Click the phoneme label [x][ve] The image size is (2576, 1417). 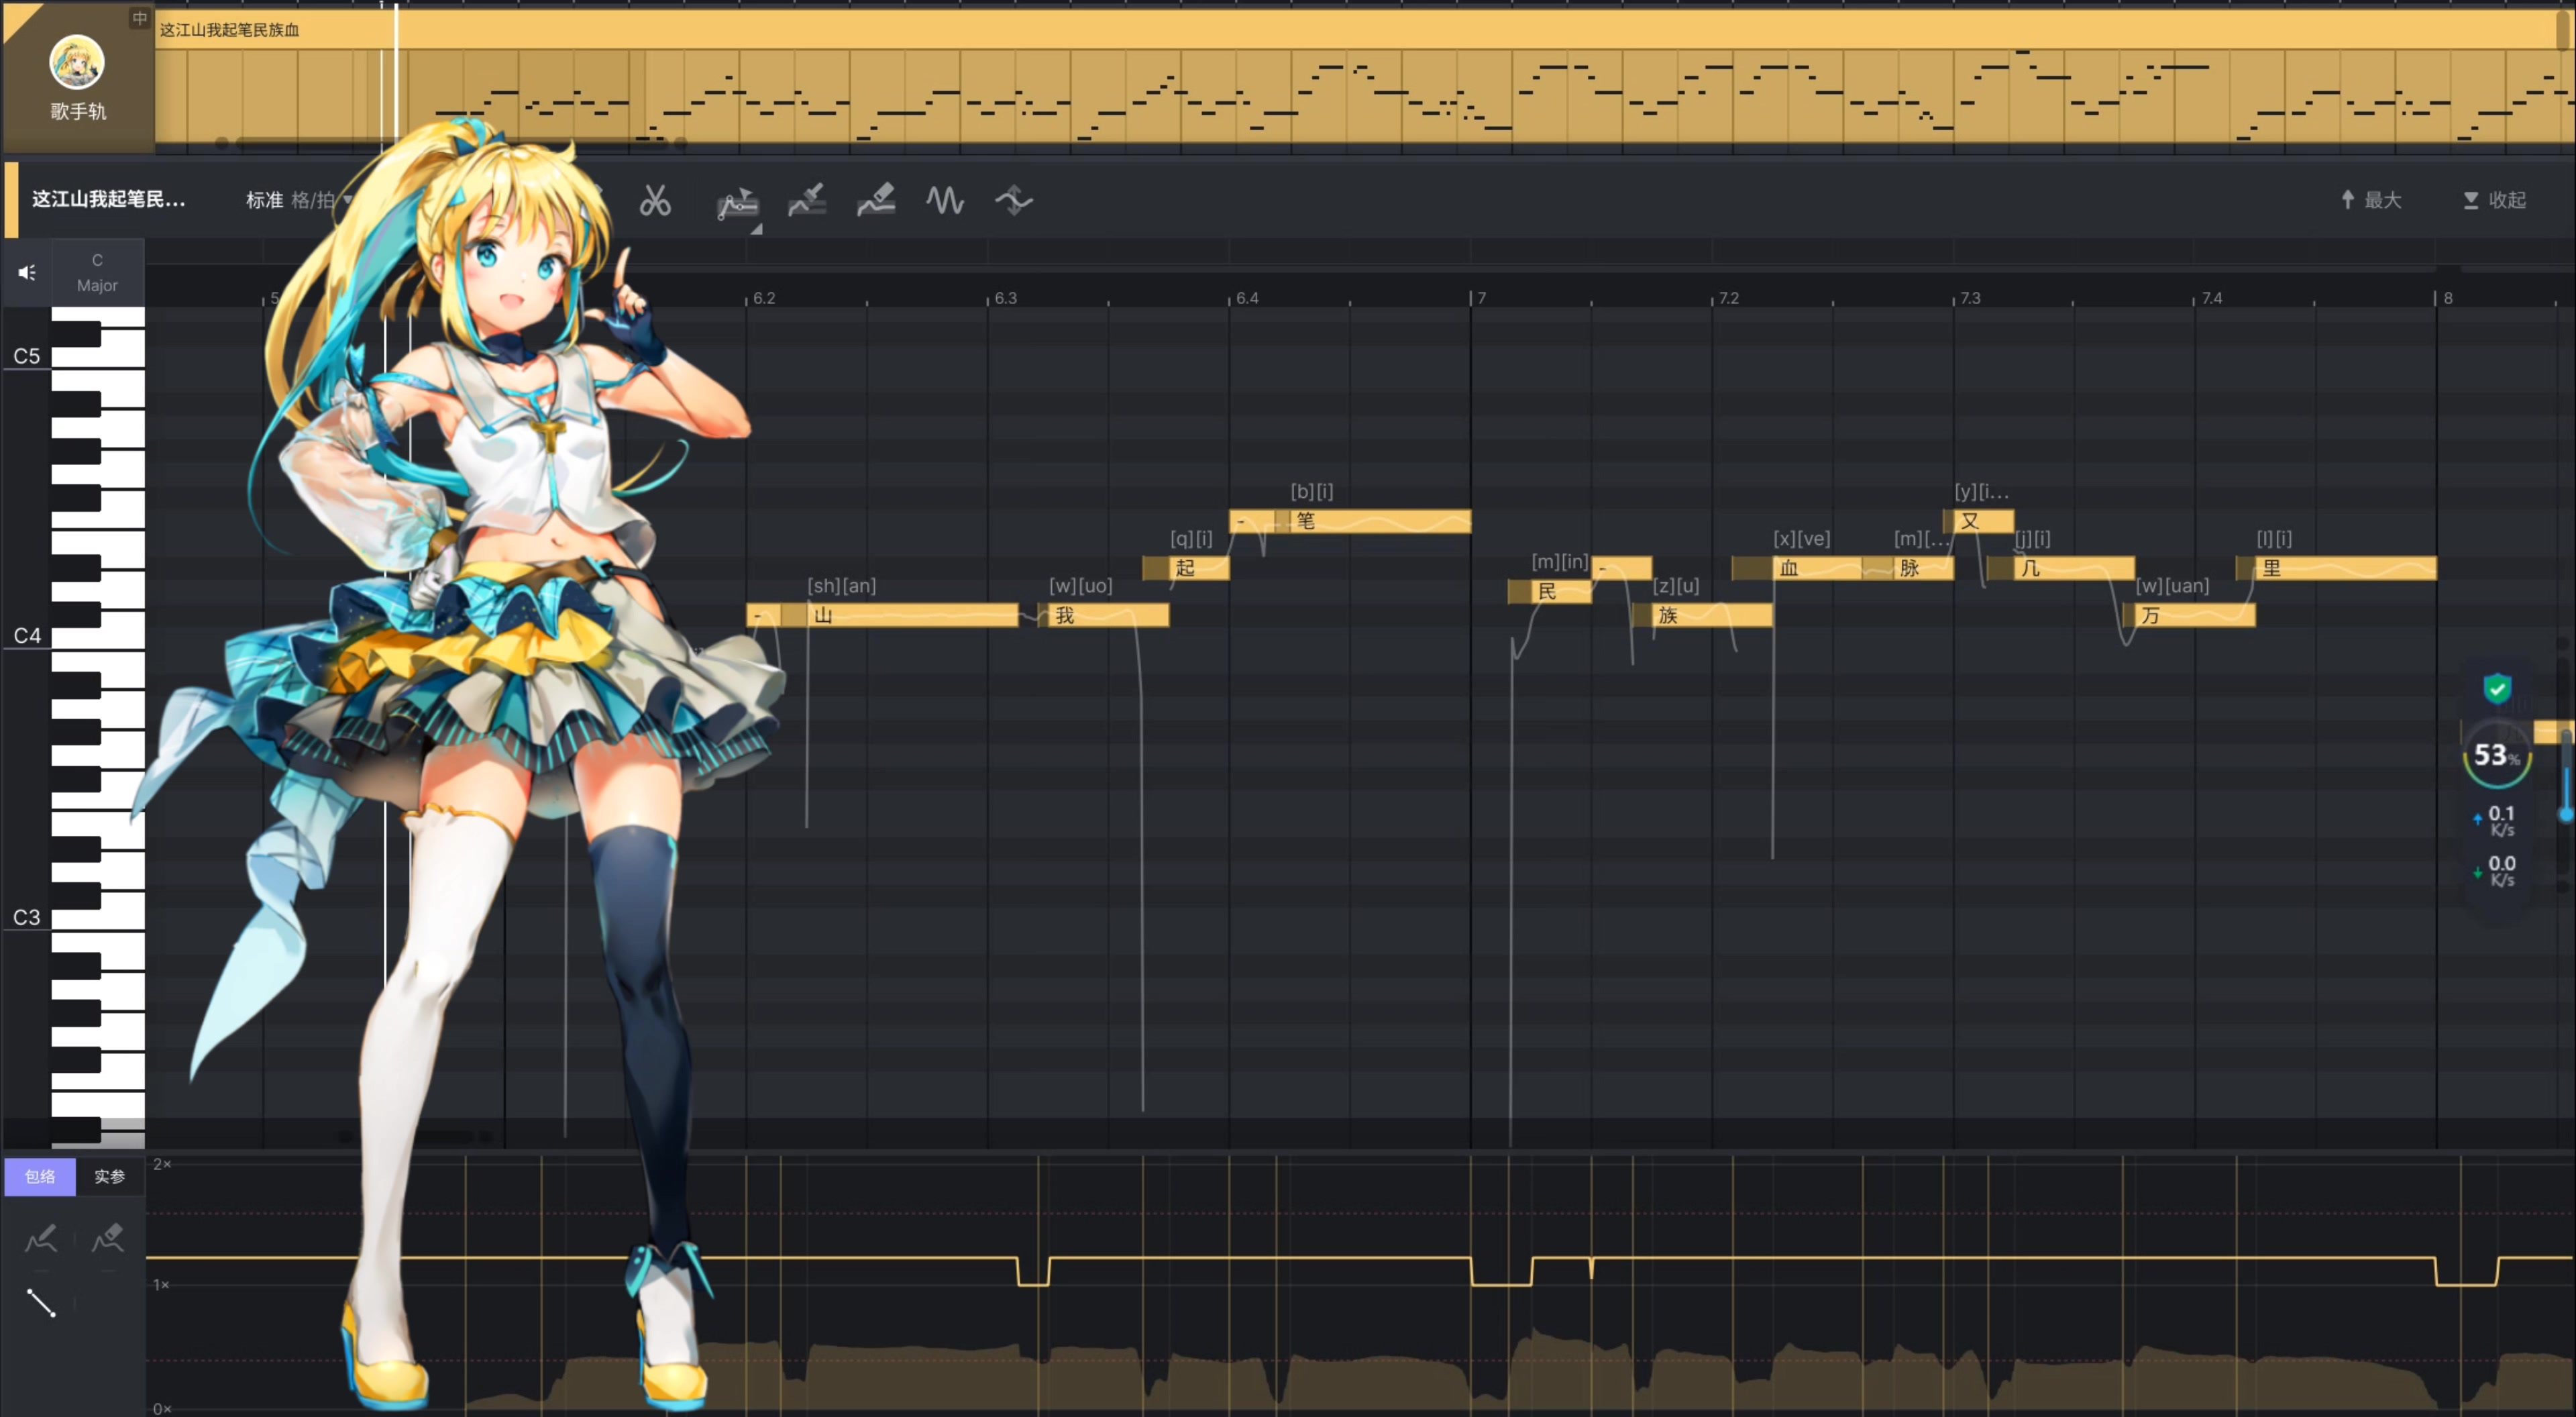coord(1801,539)
